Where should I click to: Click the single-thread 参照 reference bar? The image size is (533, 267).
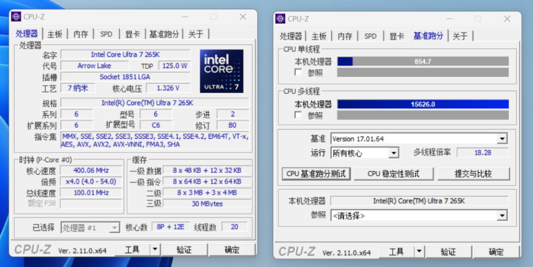(423, 72)
